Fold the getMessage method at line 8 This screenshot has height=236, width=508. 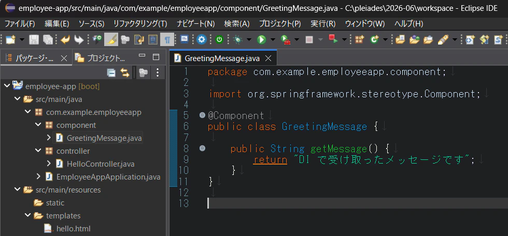[203, 149]
